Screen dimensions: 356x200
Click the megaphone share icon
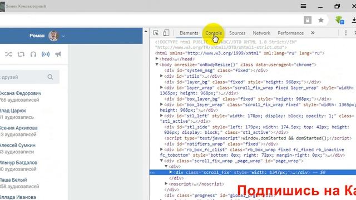(x=58, y=54)
